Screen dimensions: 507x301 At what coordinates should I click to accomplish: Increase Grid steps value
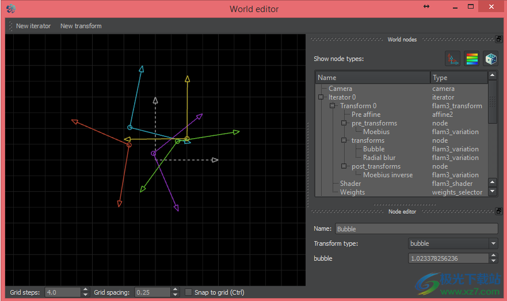(x=85, y=289)
